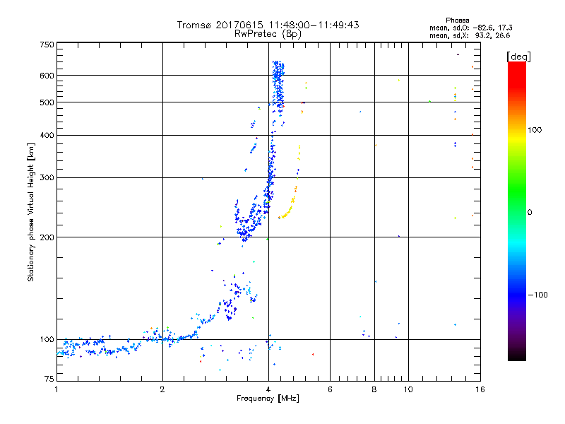Click the [deg] colorbar unit label
This screenshot has height=424, width=565.
pyautogui.click(x=518, y=56)
